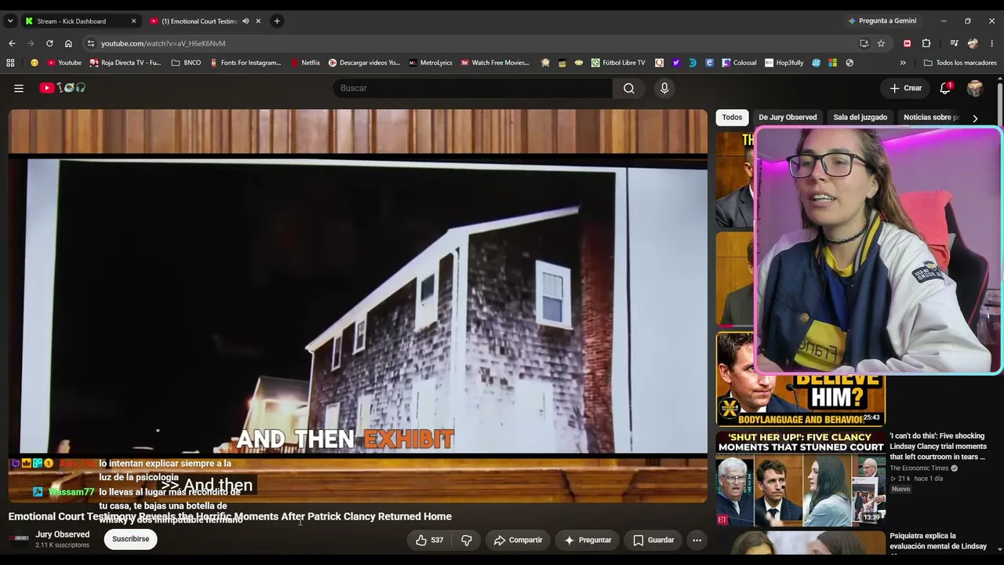This screenshot has width=1004, height=565.
Task: Reload the current page
Action: [x=49, y=43]
